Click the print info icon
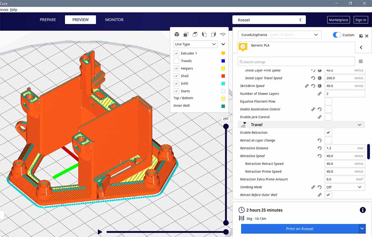 362,210
